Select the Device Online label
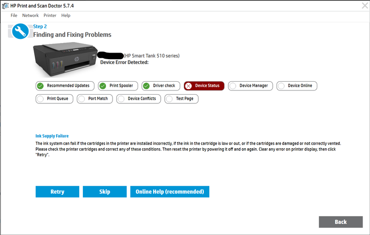This screenshot has width=370, height=235. tap(300, 85)
